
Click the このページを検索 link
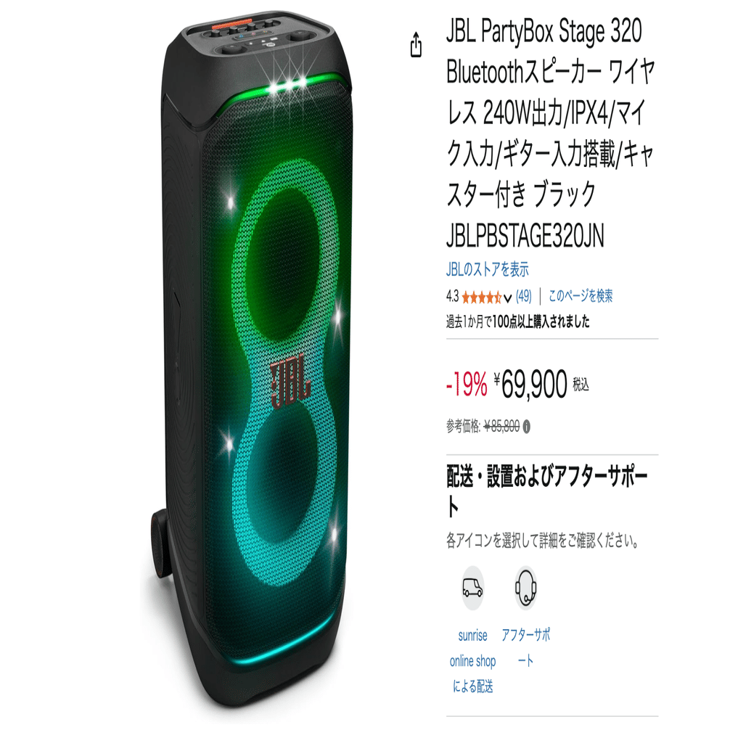click(581, 295)
